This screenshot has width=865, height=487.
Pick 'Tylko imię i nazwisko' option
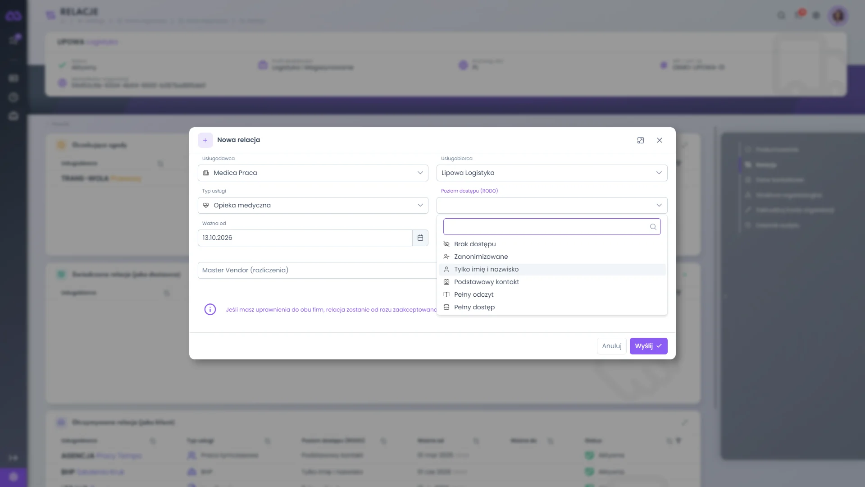tap(552, 269)
